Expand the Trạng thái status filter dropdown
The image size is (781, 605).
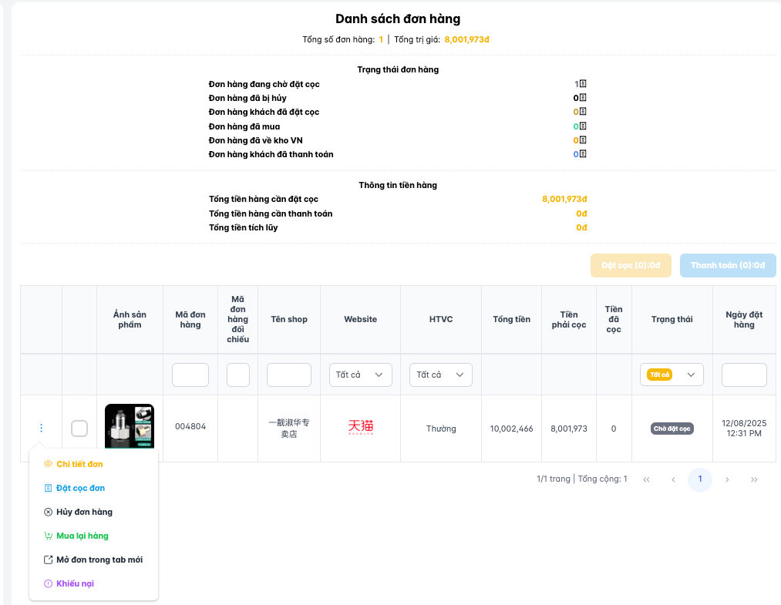672,375
